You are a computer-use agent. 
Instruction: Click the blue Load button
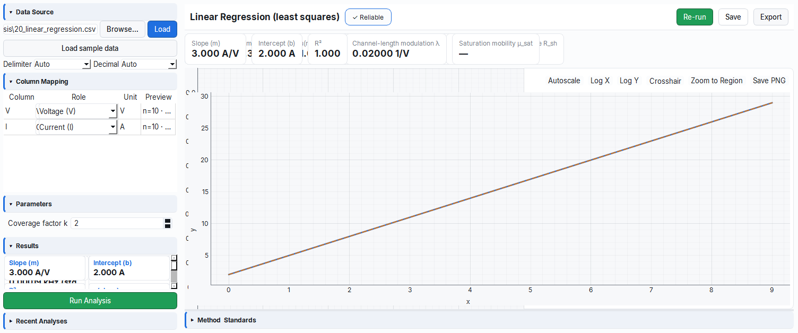click(x=162, y=29)
